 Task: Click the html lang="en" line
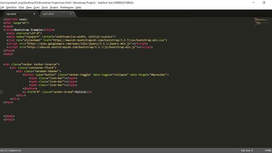click(x=16, y=23)
